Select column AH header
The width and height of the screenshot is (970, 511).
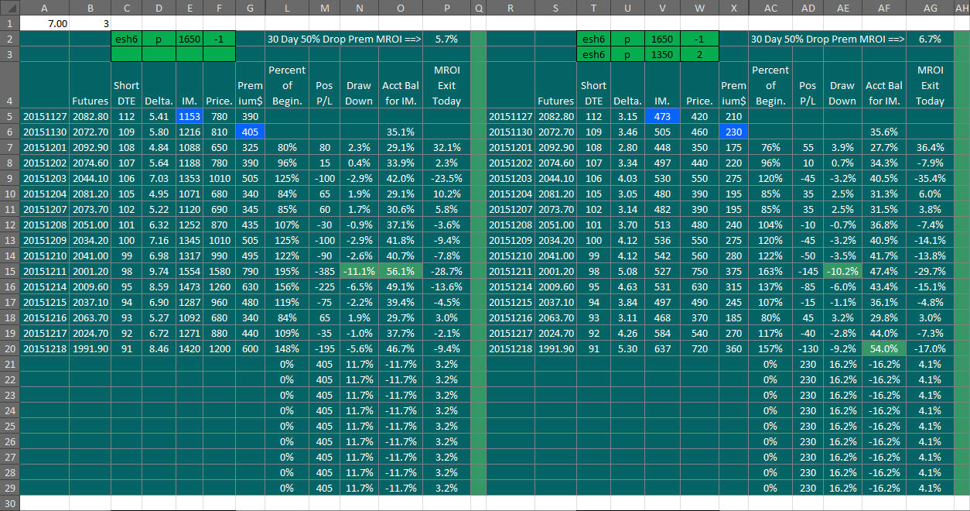click(962, 8)
